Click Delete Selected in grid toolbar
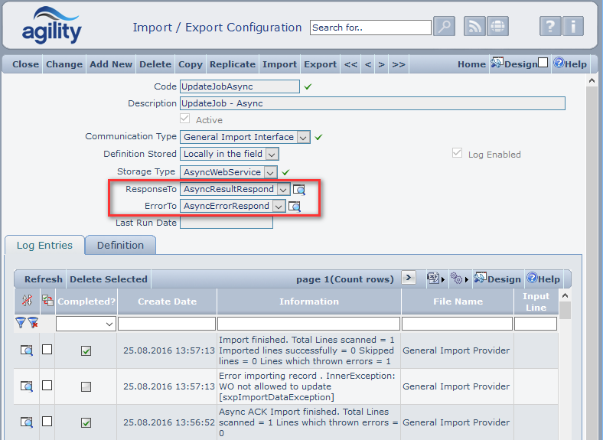The image size is (603, 440). pos(109,279)
